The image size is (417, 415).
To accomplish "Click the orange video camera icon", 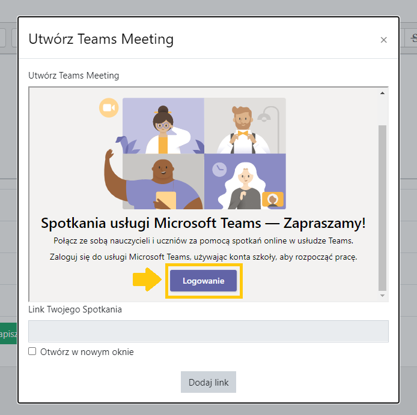I will [109, 107].
